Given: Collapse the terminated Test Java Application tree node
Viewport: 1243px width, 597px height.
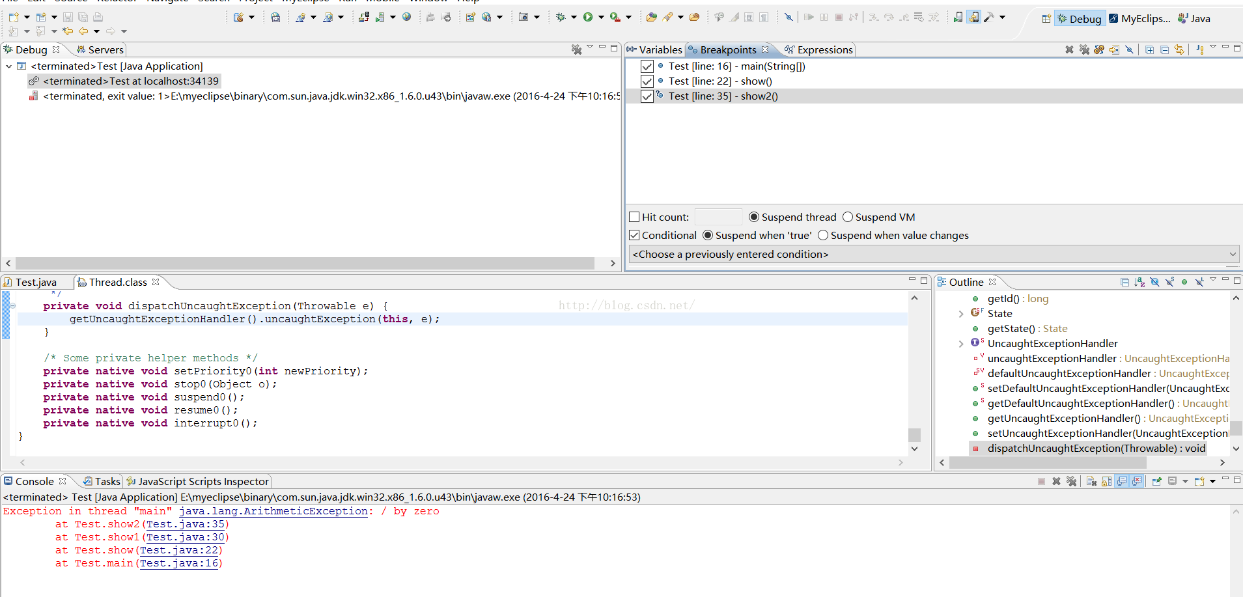Looking at the screenshot, I should pos(8,66).
